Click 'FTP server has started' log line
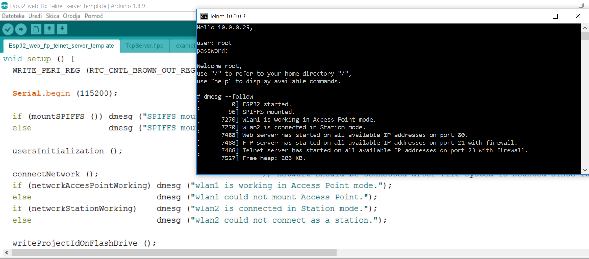 pyautogui.click(x=357, y=143)
